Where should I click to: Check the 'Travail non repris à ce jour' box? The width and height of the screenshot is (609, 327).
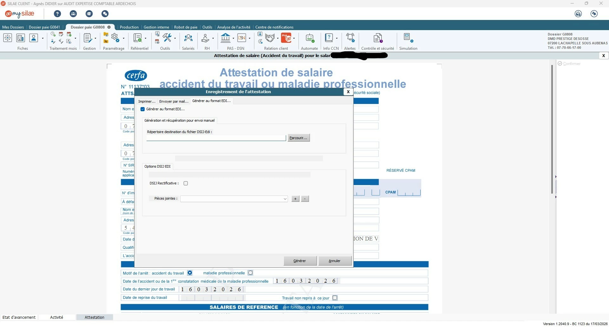click(335, 298)
